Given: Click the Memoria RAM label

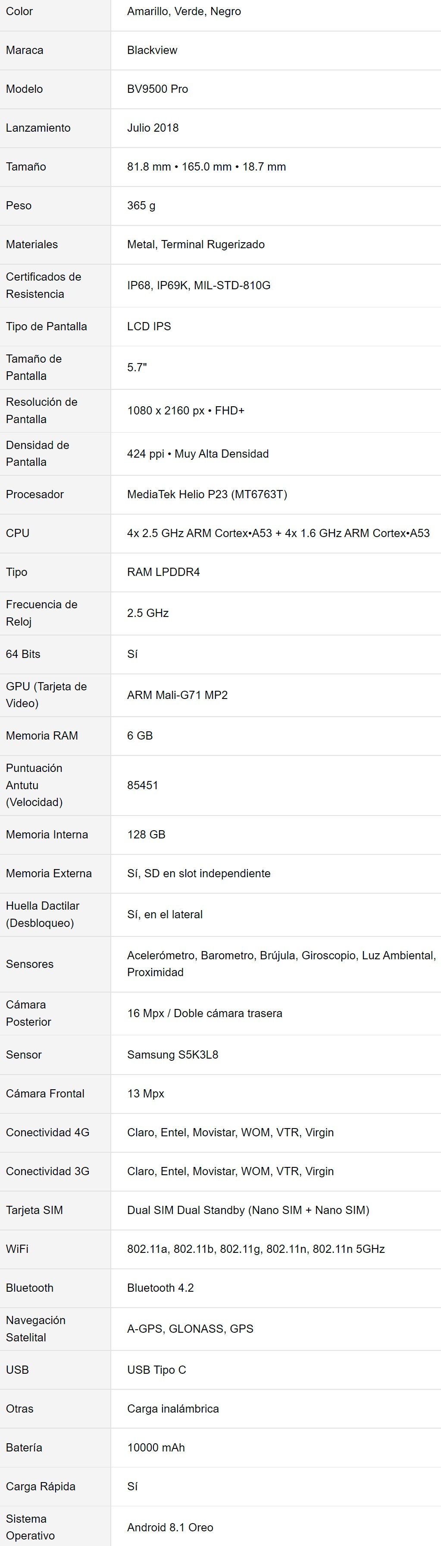Looking at the screenshot, I should (42, 735).
